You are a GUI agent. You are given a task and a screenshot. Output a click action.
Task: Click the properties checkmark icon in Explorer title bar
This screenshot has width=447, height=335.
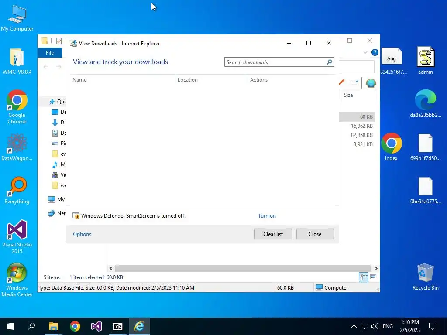tap(59, 41)
